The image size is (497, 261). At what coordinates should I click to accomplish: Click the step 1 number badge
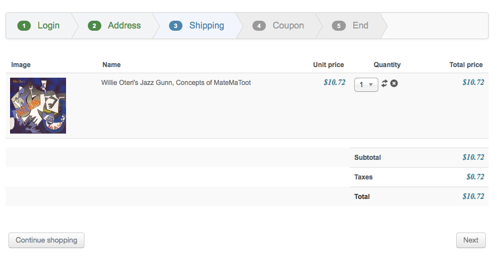(x=24, y=26)
